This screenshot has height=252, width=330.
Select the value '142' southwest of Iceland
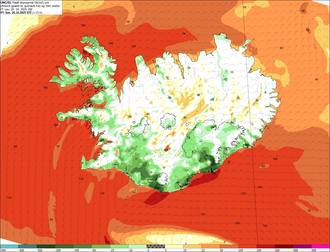click(81, 179)
